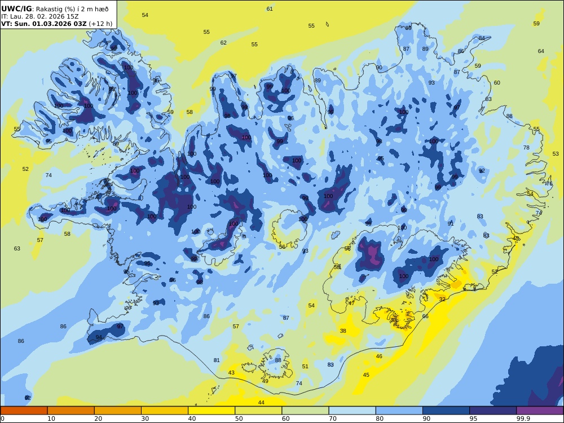Click the map value '81' off south coast
Image resolution: width=564 pixels, height=423 pixels.
tap(217, 360)
